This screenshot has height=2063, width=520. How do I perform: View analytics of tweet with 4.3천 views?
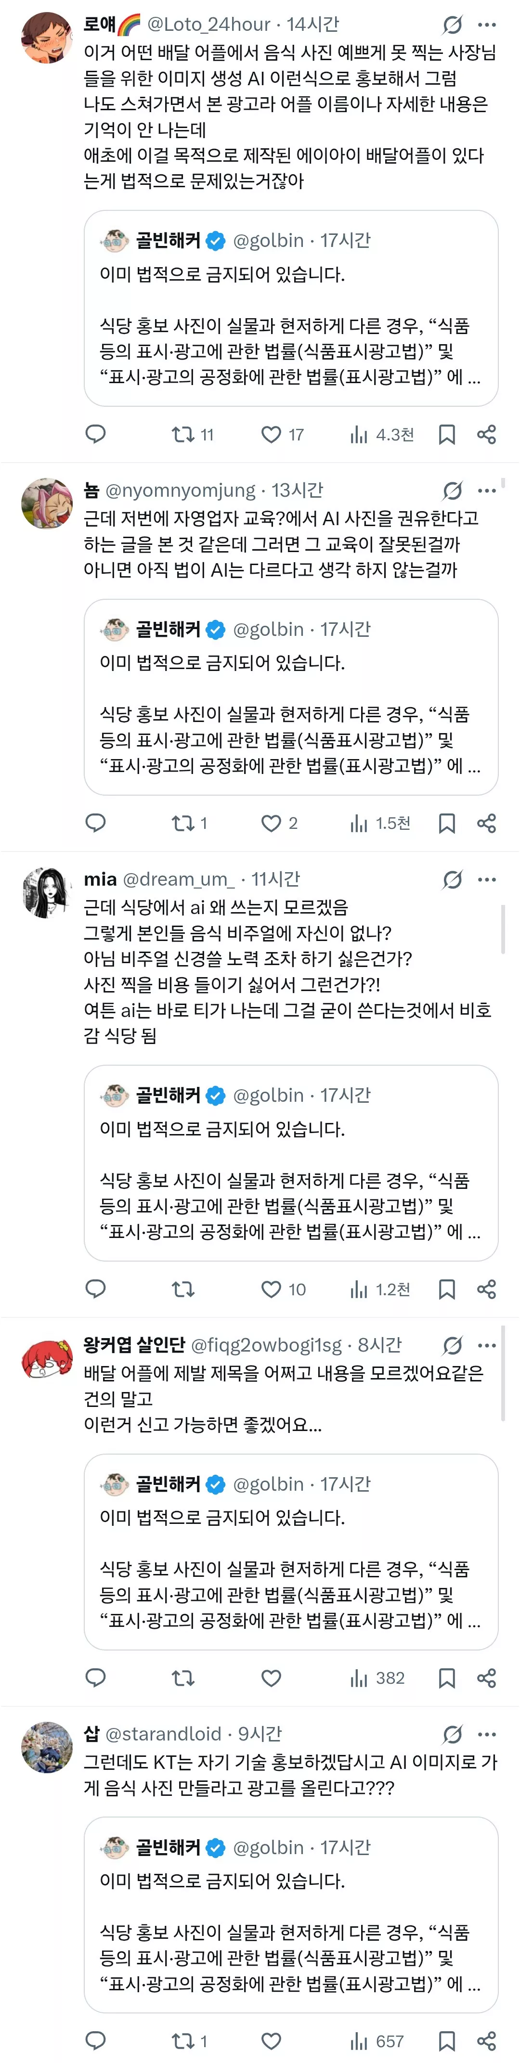[x=381, y=434]
